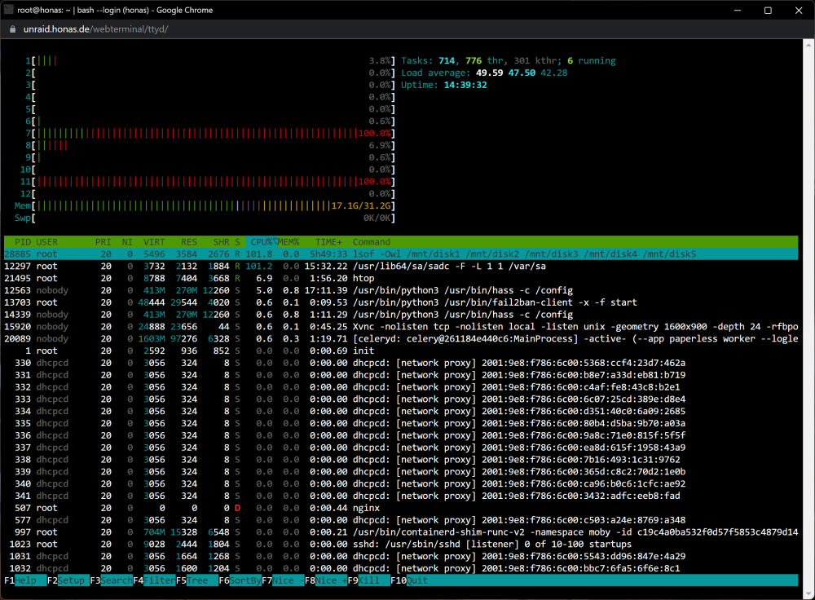Select the nginx process in D state

401,508
